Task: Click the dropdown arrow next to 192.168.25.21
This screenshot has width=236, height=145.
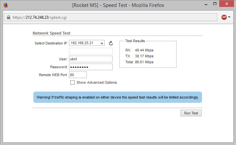Action: [x=102, y=43]
